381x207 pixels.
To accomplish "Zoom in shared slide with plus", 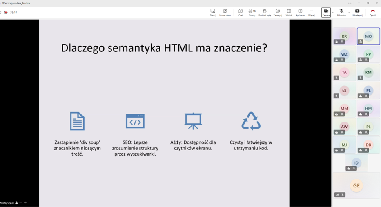I will [x=25, y=203].
